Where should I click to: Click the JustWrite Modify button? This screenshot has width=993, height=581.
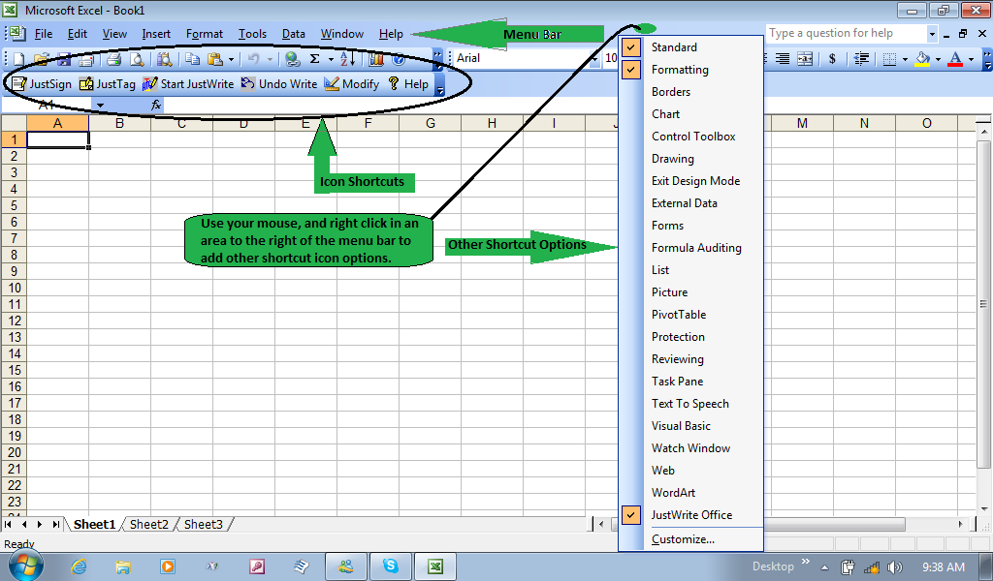pos(351,84)
